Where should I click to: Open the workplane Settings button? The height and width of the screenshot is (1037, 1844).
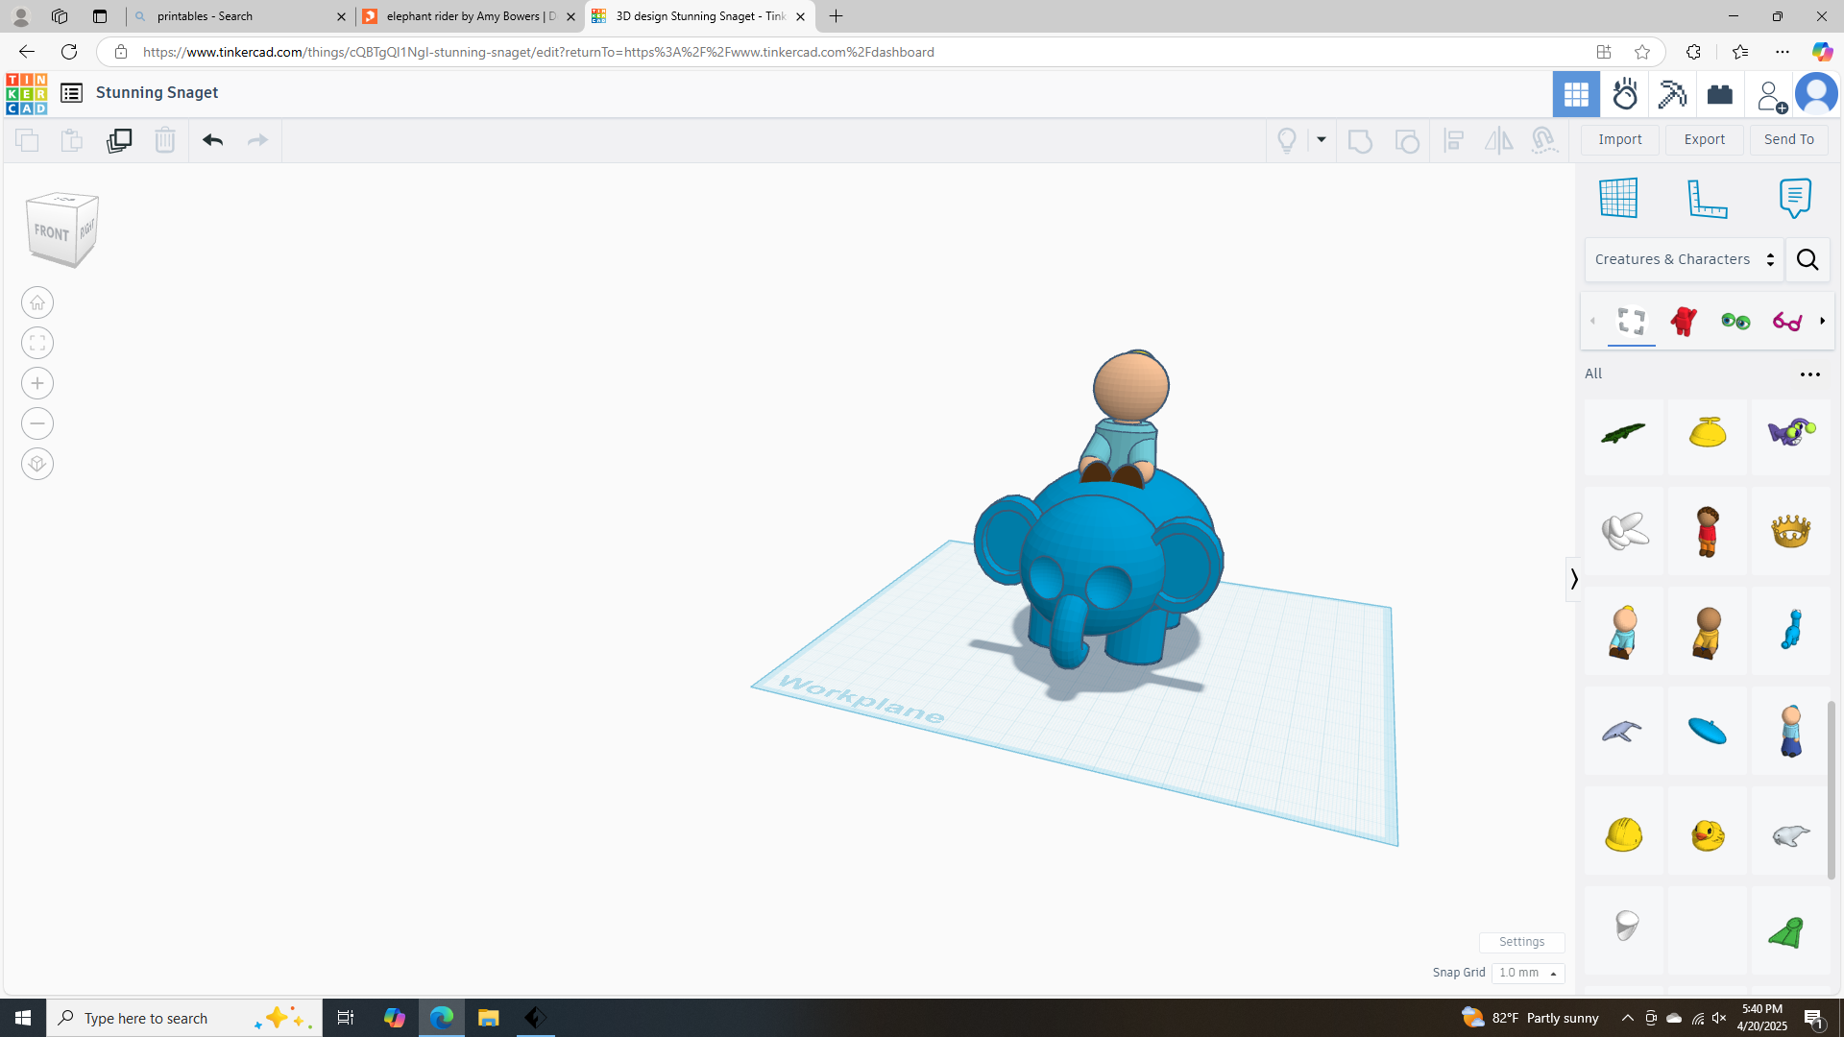(1522, 942)
